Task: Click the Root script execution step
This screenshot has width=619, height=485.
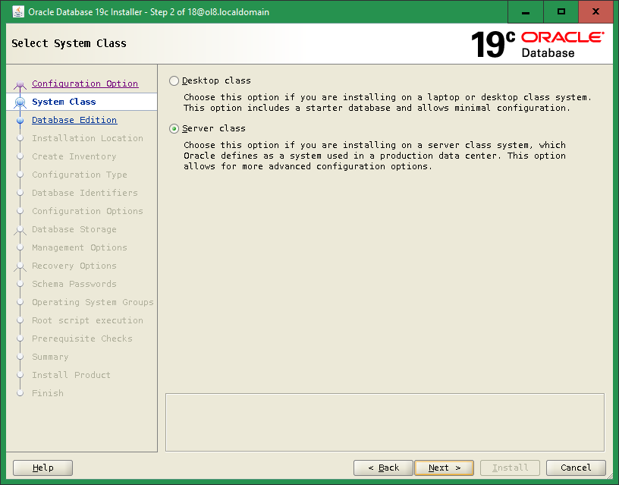Action: coord(88,320)
